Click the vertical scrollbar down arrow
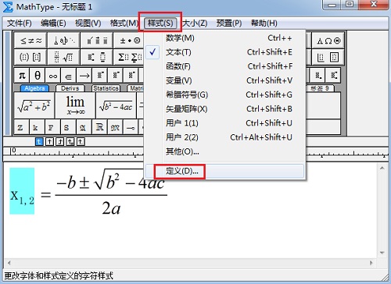Viewport: 391px width, 284px height. click(382, 253)
